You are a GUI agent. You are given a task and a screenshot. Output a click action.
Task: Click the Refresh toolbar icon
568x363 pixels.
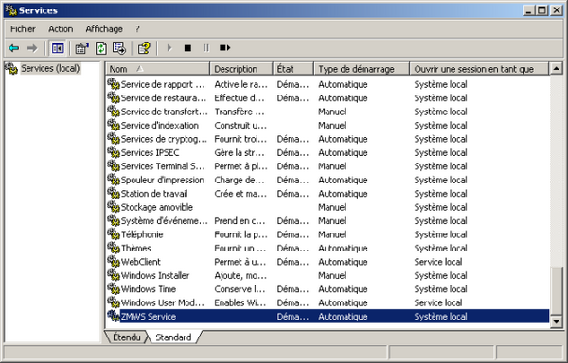coord(101,47)
